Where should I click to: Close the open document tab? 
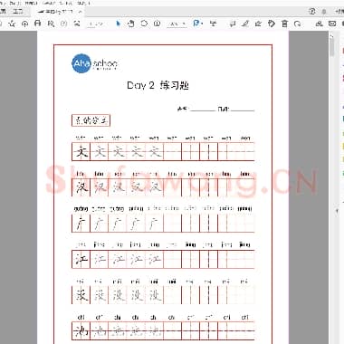click(80, 12)
